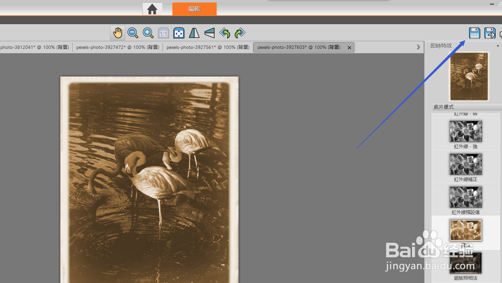Zoom out with the minus magnifier
The image size is (502, 283).
(x=133, y=33)
